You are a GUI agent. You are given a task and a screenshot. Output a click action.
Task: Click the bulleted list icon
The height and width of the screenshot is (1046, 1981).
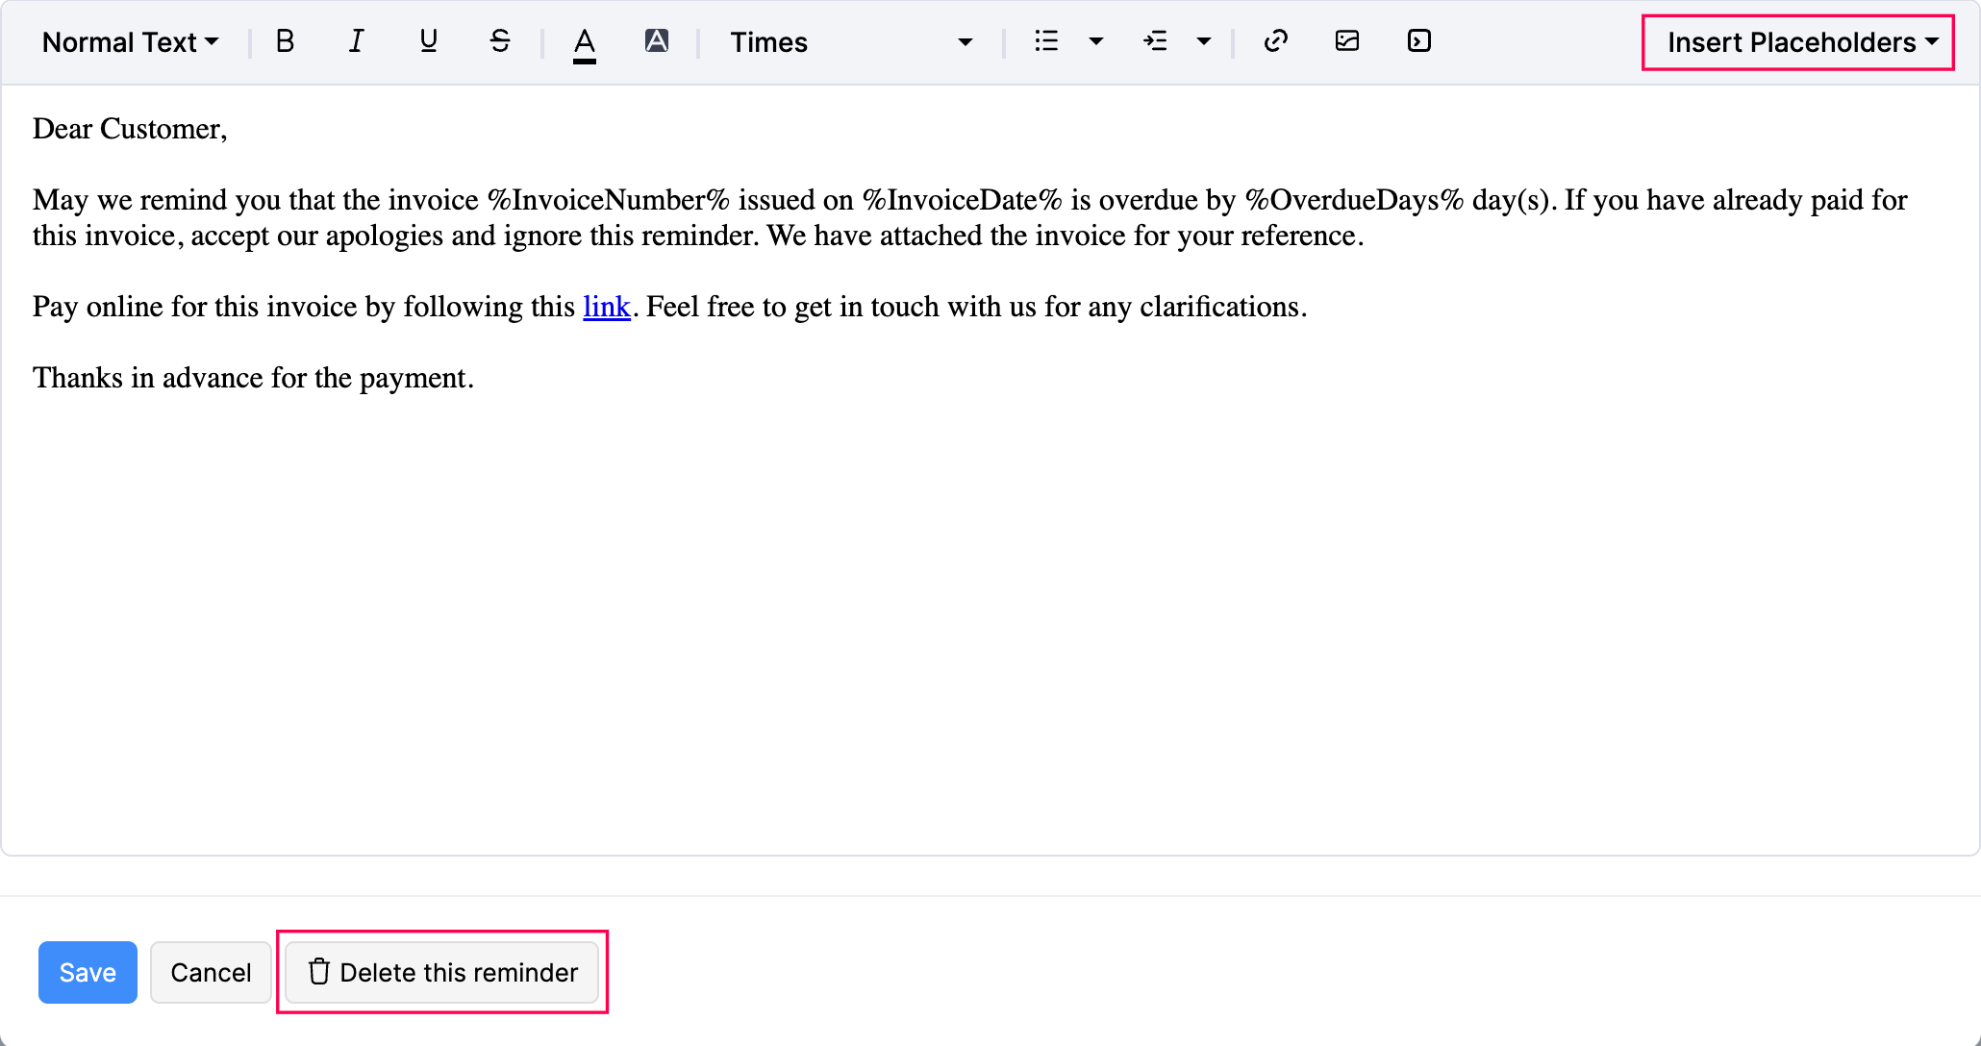(x=1046, y=41)
